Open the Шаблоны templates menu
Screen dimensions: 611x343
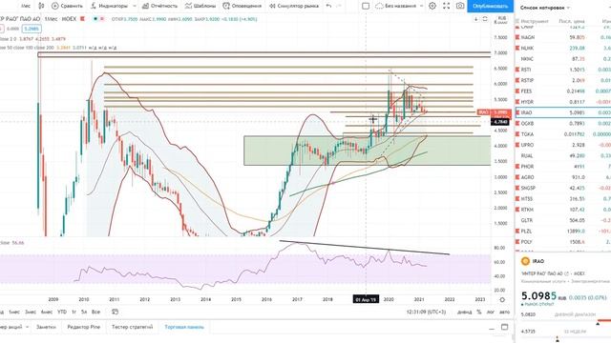point(200,6)
